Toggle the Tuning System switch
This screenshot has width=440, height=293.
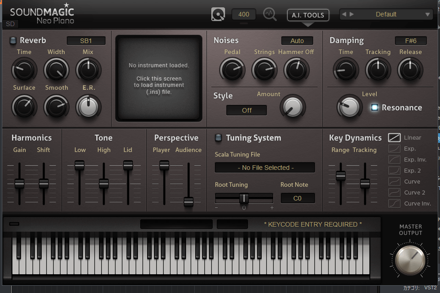(x=218, y=138)
